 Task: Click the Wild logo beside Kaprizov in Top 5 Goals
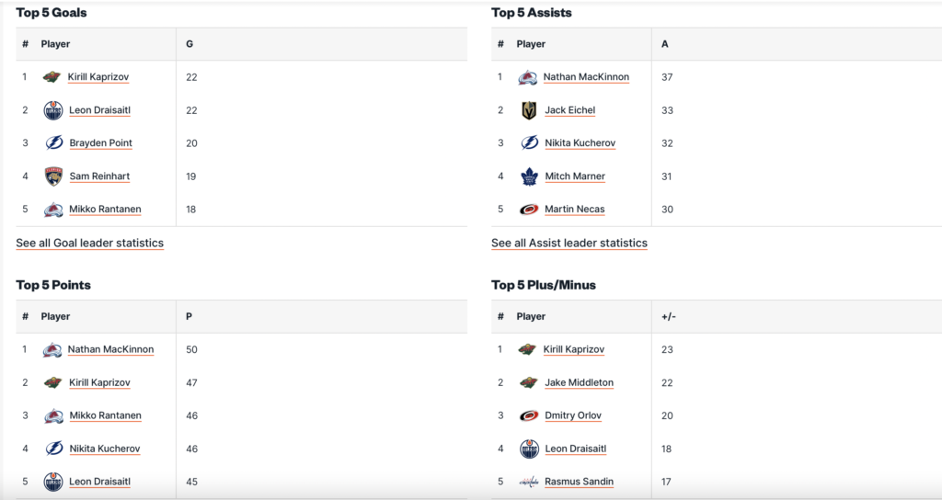coord(52,77)
